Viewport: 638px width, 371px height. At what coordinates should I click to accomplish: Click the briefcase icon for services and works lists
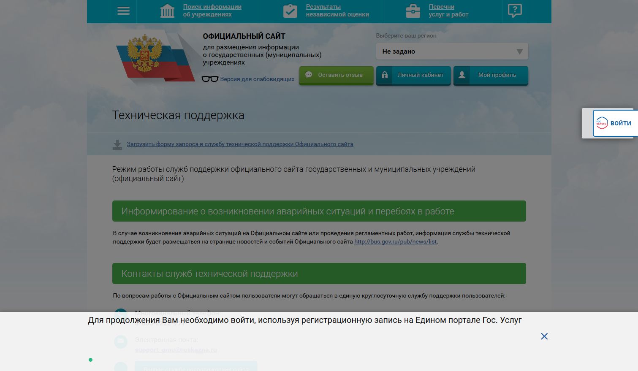click(413, 11)
